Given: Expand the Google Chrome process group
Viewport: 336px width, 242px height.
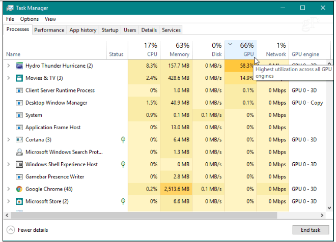Looking at the screenshot, I should pyautogui.click(x=9, y=189).
